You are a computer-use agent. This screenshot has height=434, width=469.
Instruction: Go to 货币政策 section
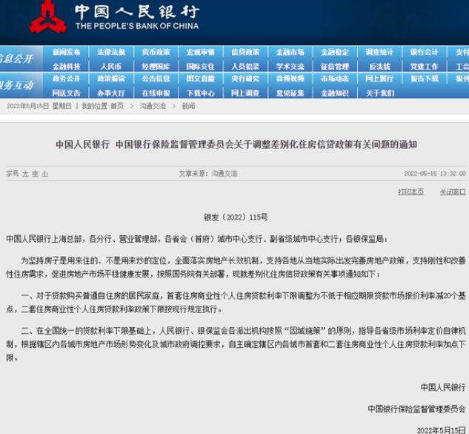(156, 52)
